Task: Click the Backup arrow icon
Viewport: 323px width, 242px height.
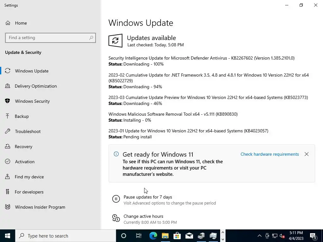Action: click(x=8, y=116)
